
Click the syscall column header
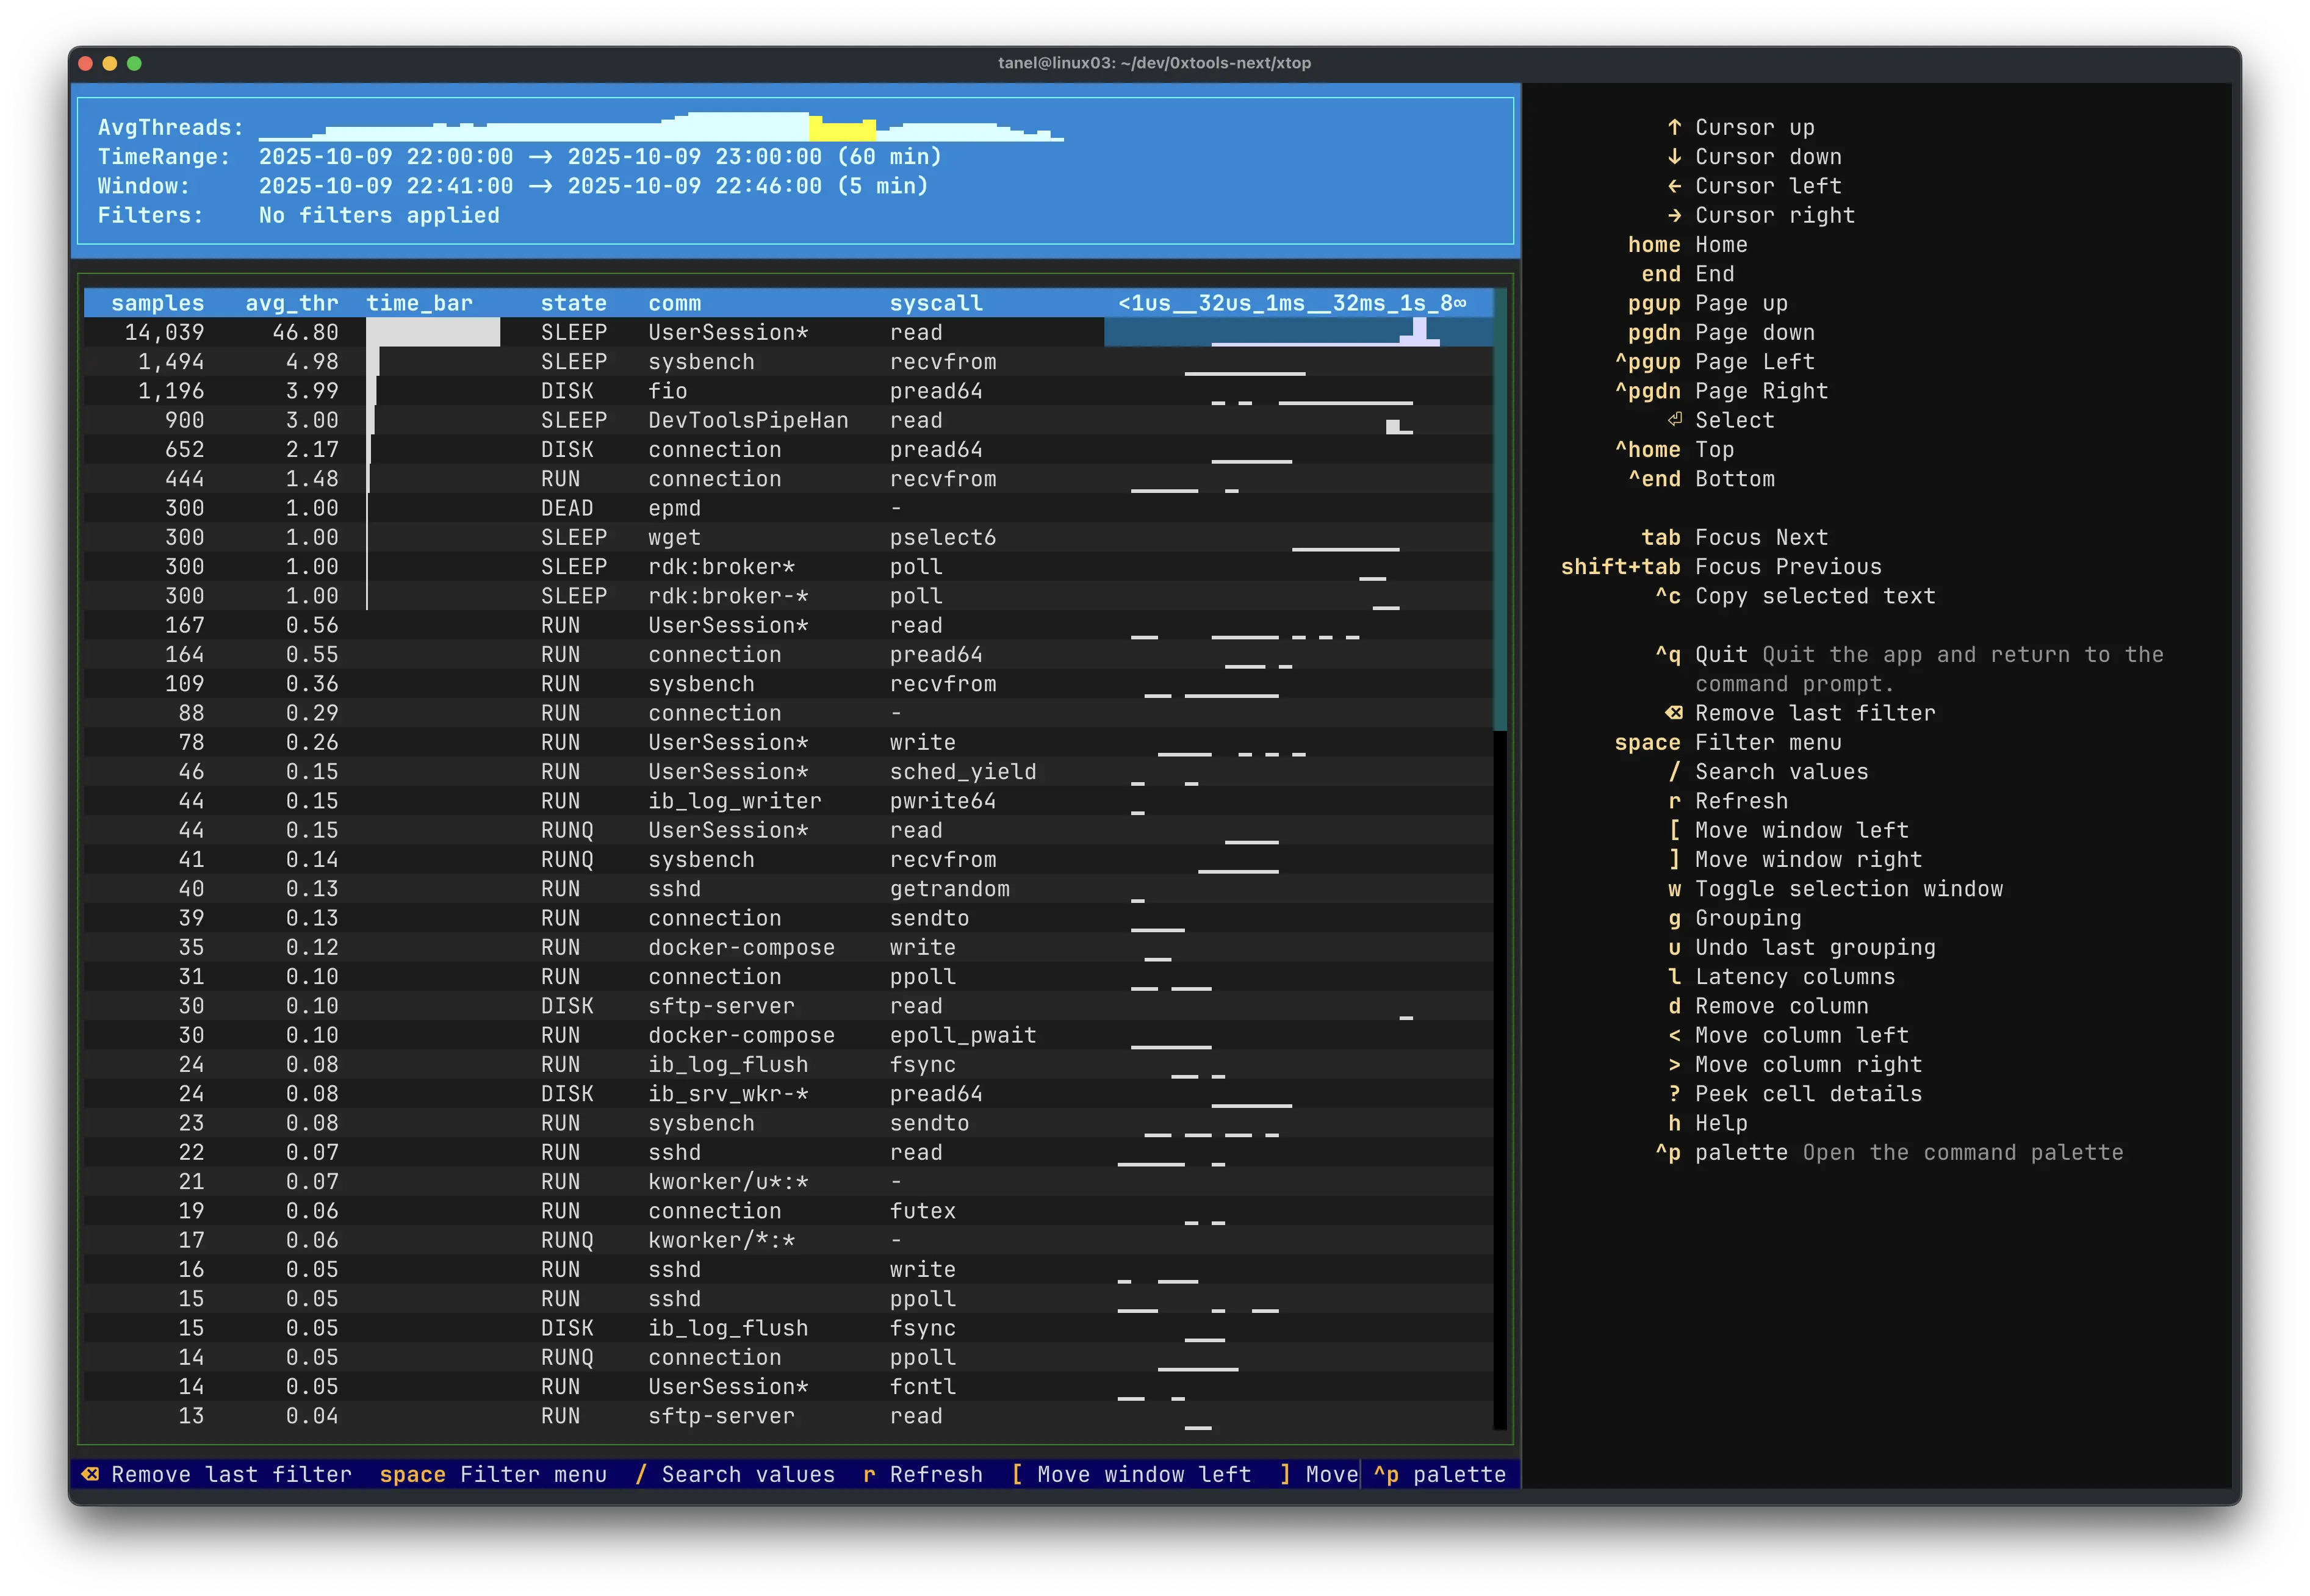point(935,303)
